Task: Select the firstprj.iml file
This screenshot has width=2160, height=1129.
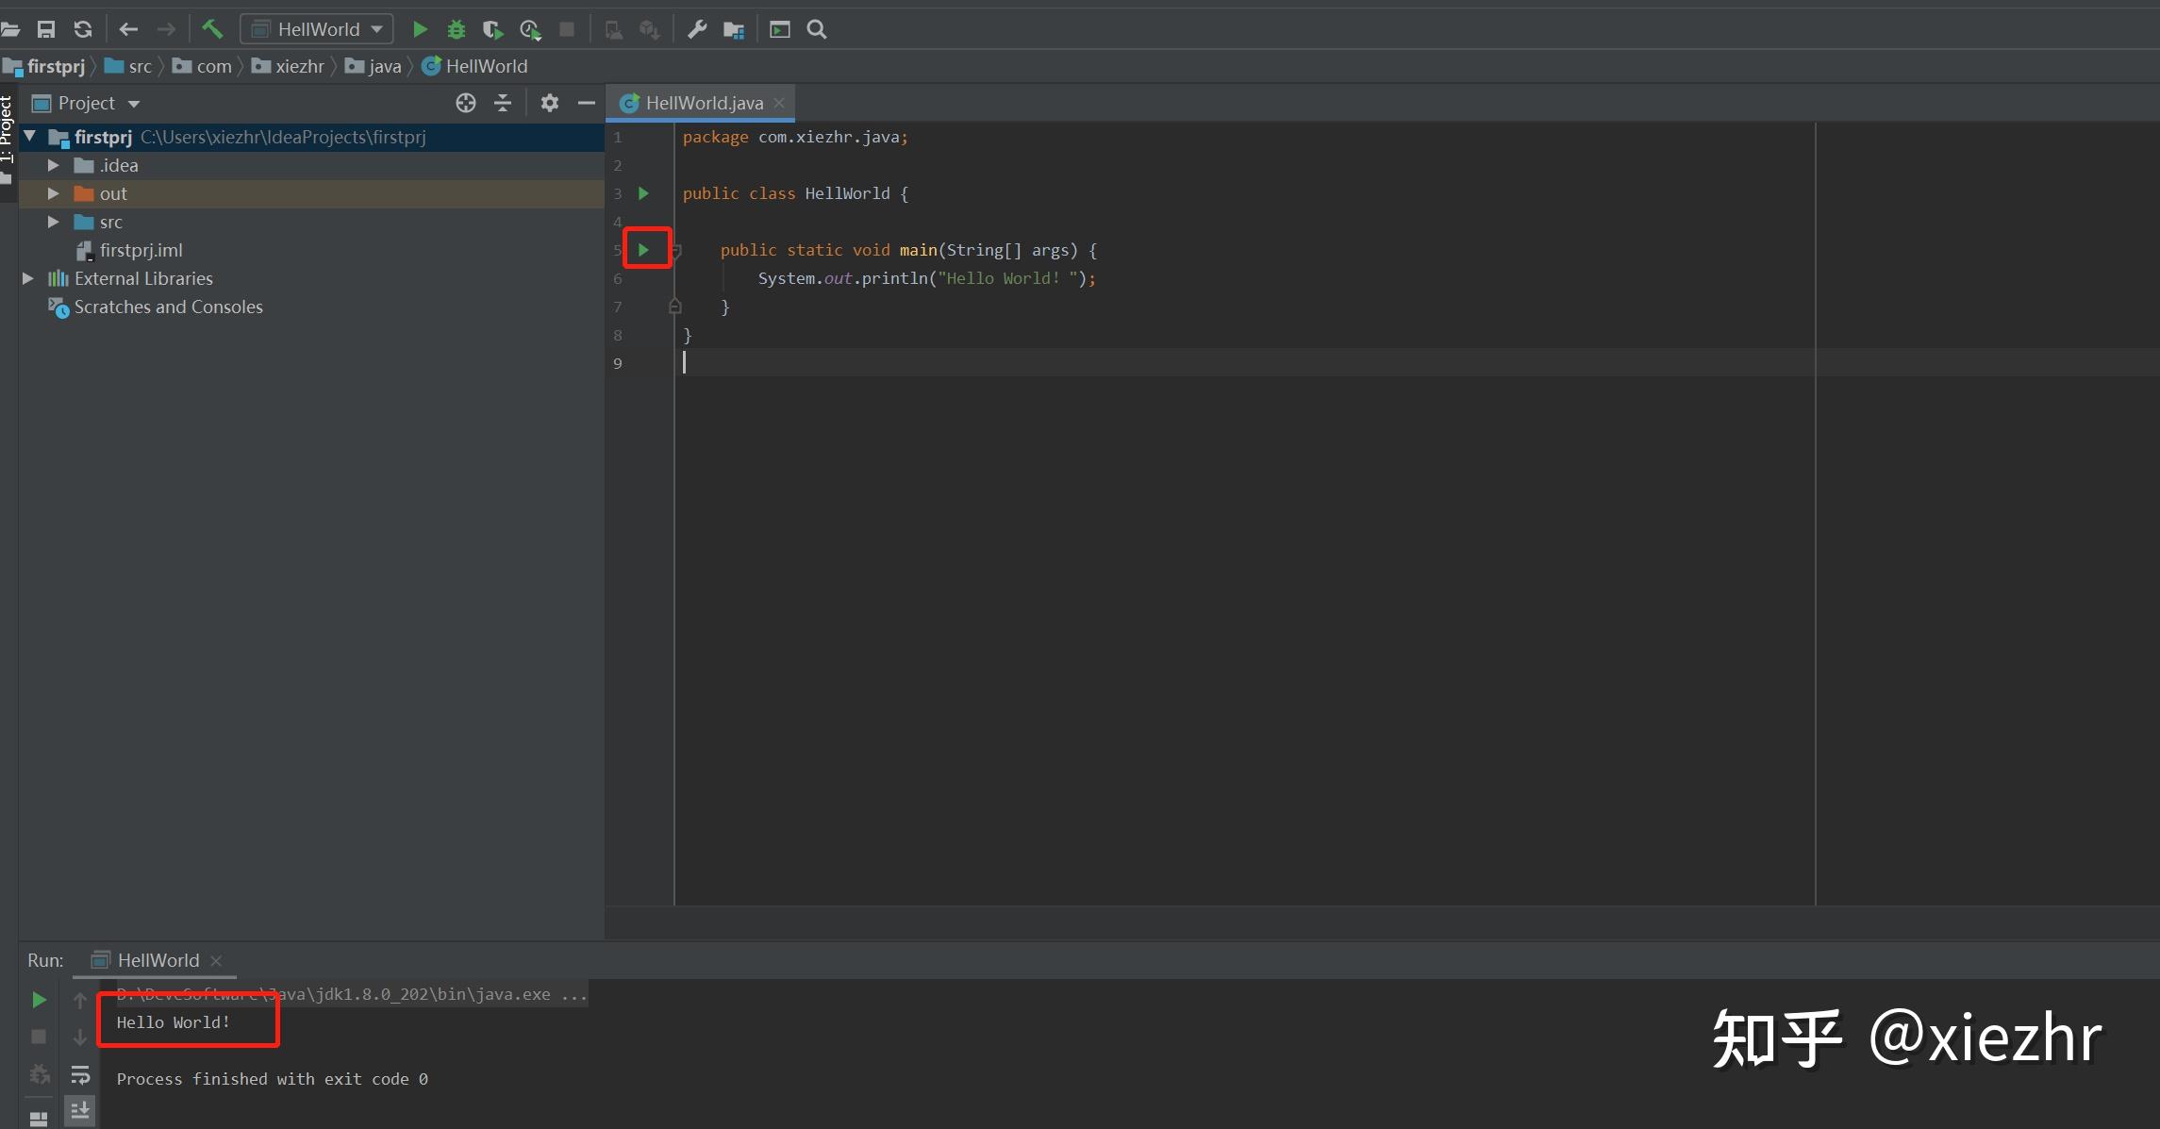Action: click(141, 250)
